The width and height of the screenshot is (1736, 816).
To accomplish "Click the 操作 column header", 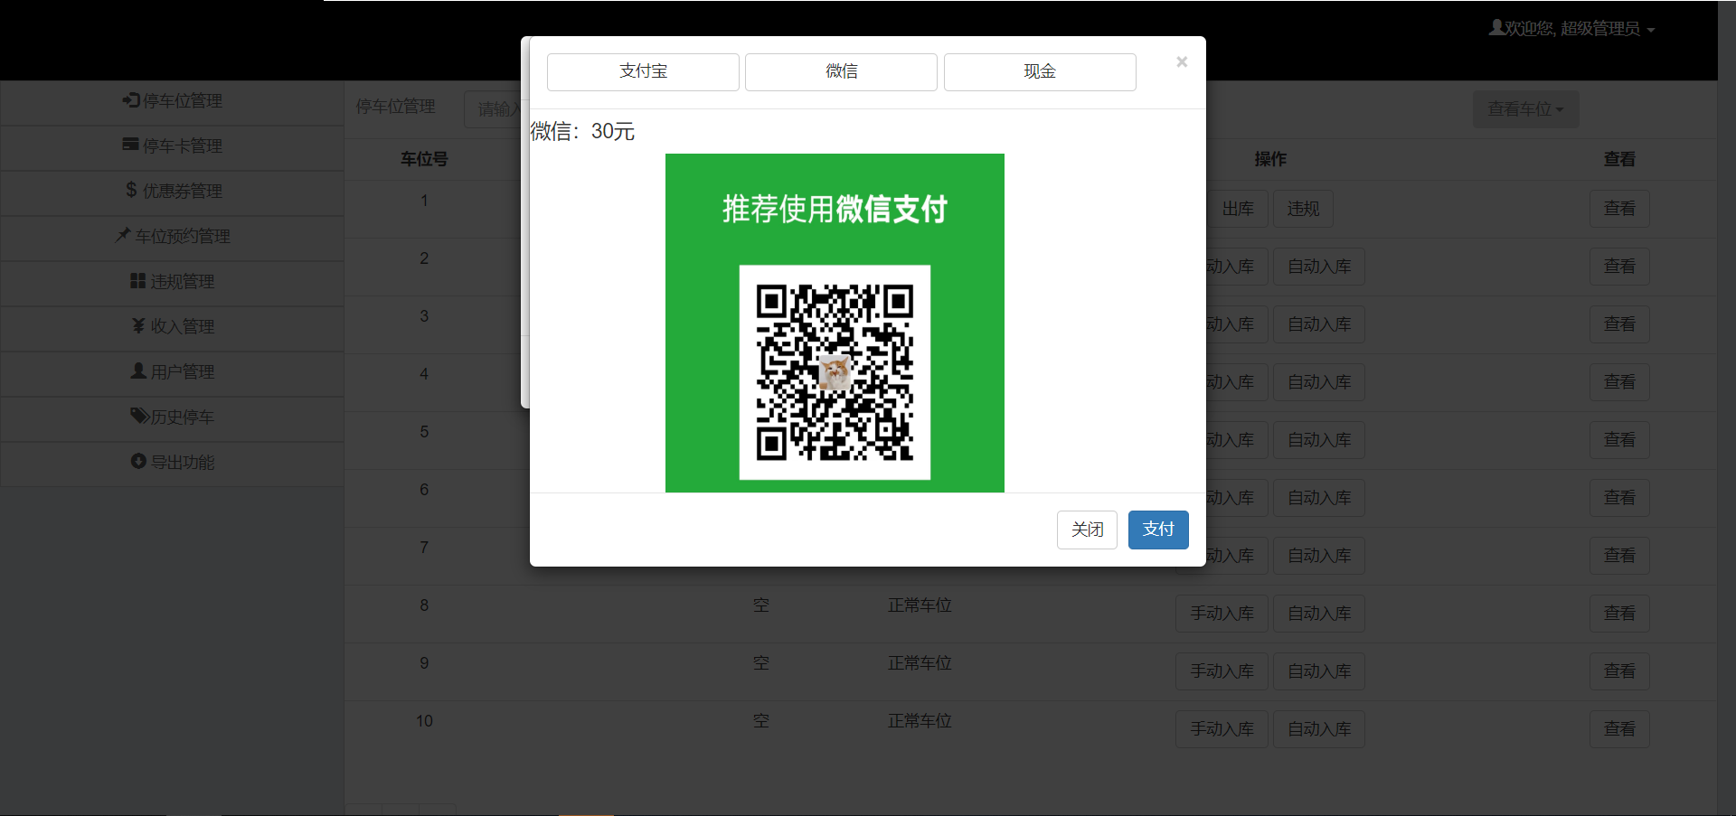I will click(1270, 159).
